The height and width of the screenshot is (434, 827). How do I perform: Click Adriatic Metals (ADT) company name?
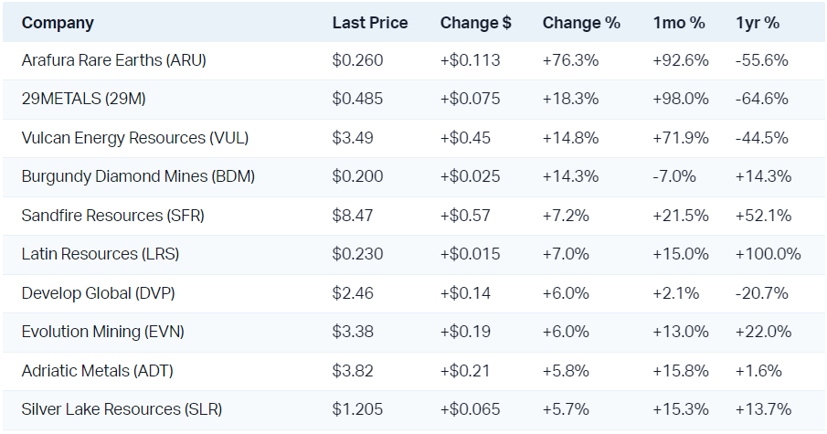coord(98,371)
